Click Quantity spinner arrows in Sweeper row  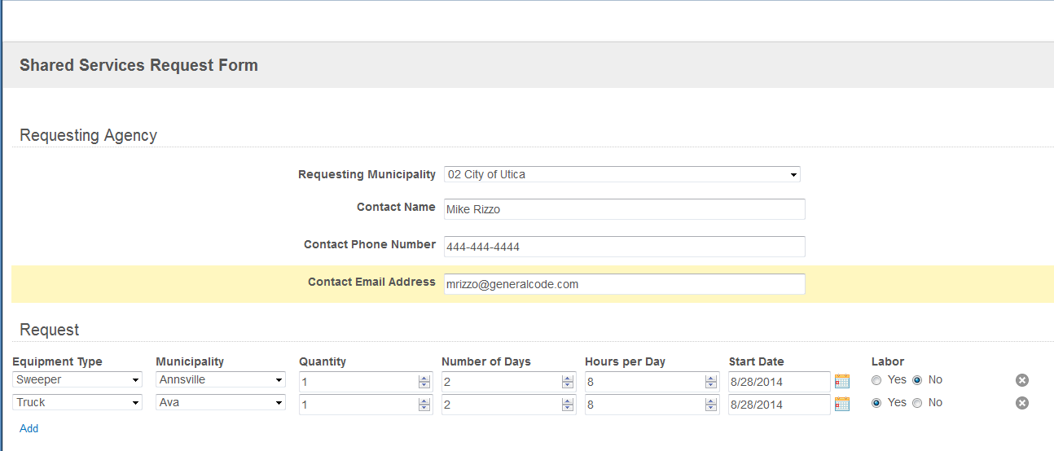pyautogui.click(x=424, y=382)
